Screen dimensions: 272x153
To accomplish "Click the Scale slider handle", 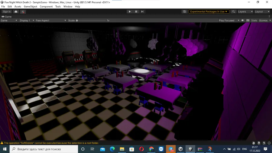I will point(77,21).
